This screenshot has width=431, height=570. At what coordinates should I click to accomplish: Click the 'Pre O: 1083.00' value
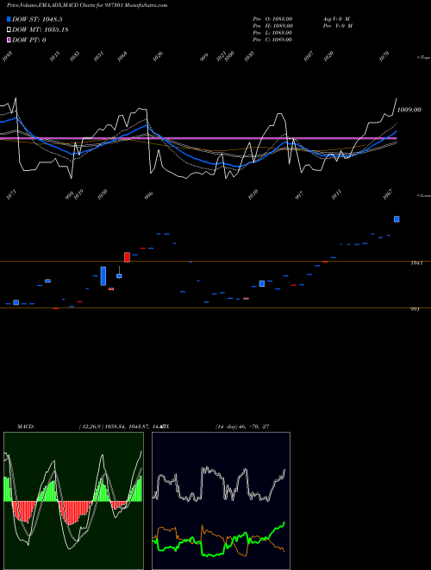tap(272, 19)
